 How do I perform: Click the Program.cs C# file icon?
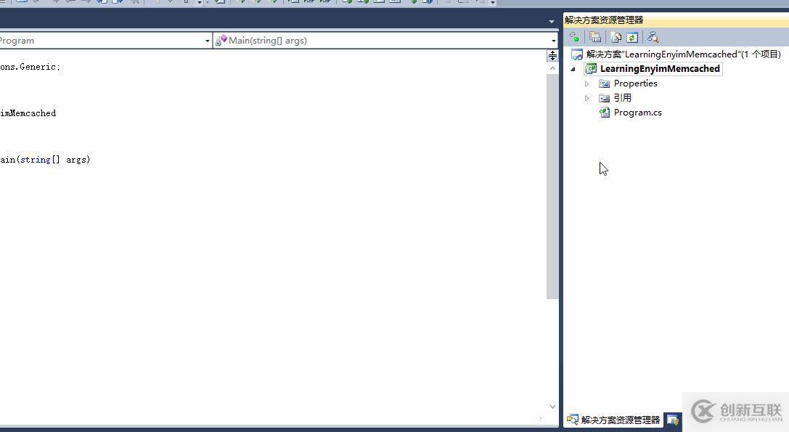click(605, 112)
